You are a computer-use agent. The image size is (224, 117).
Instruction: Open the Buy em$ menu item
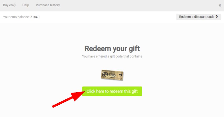(x=9, y=5)
